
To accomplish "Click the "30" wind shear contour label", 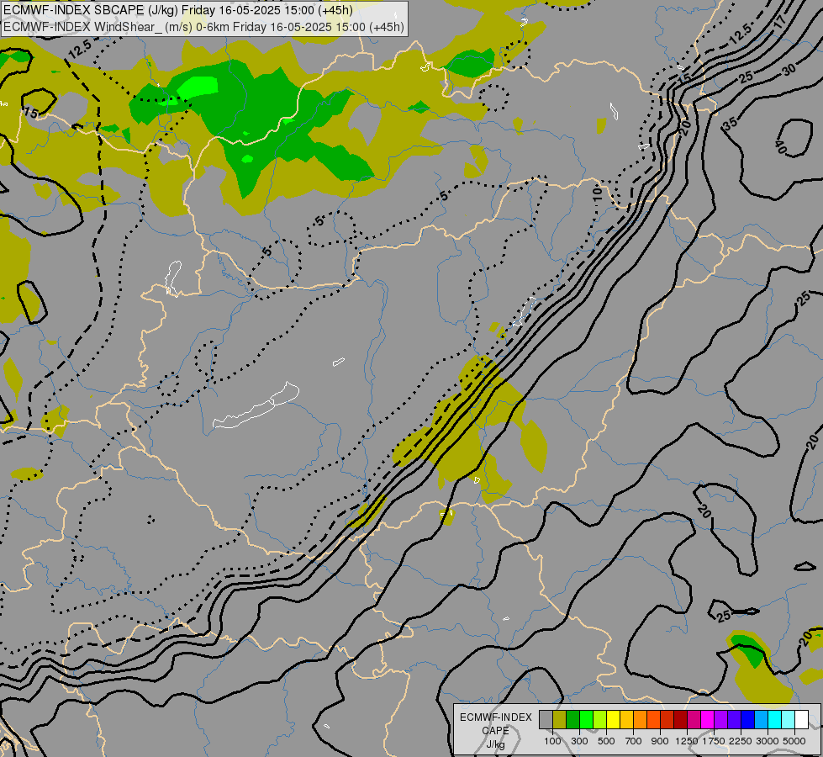I will [x=789, y=69].
